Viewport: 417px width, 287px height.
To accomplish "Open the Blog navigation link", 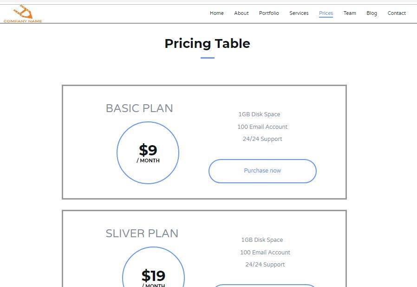I will coord(371,13).
